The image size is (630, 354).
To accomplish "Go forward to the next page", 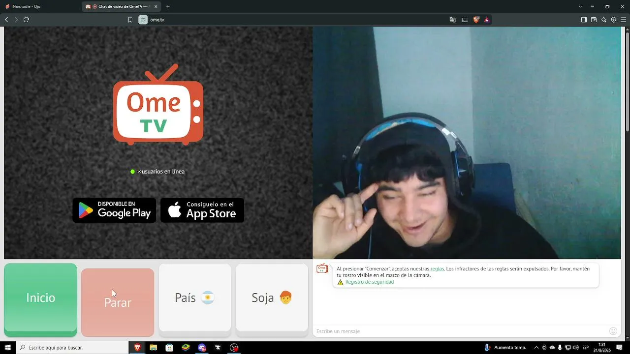I will tap(16, 20).
